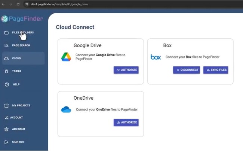Sync Files from Box
243x151 pixels.
(x=216, y=70)
